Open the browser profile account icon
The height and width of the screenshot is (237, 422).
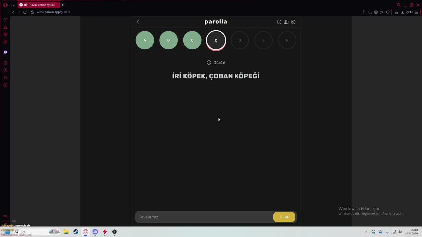[396, 12]
